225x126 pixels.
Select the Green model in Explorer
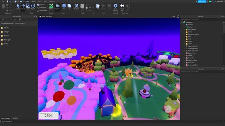(190, 56)
